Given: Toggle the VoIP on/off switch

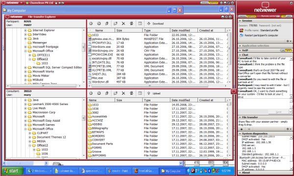Looking at the screenshot, I should coord(286,50).
